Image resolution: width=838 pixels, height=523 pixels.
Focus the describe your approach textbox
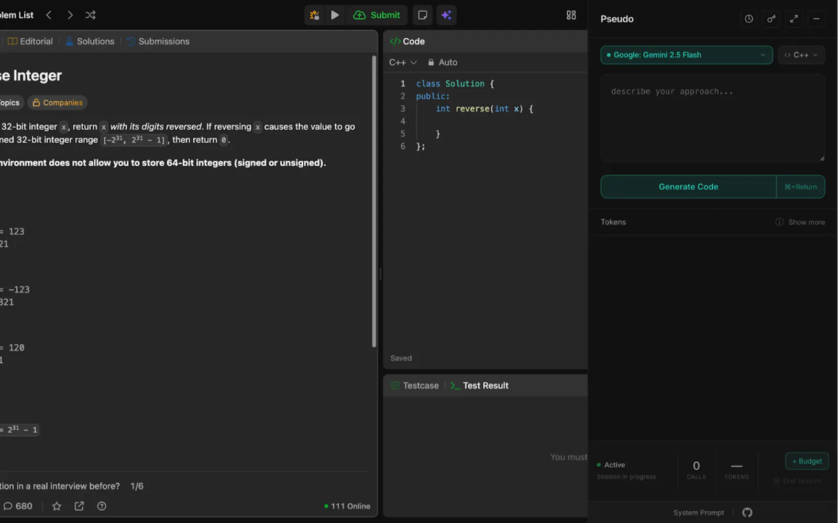(713, 118)
